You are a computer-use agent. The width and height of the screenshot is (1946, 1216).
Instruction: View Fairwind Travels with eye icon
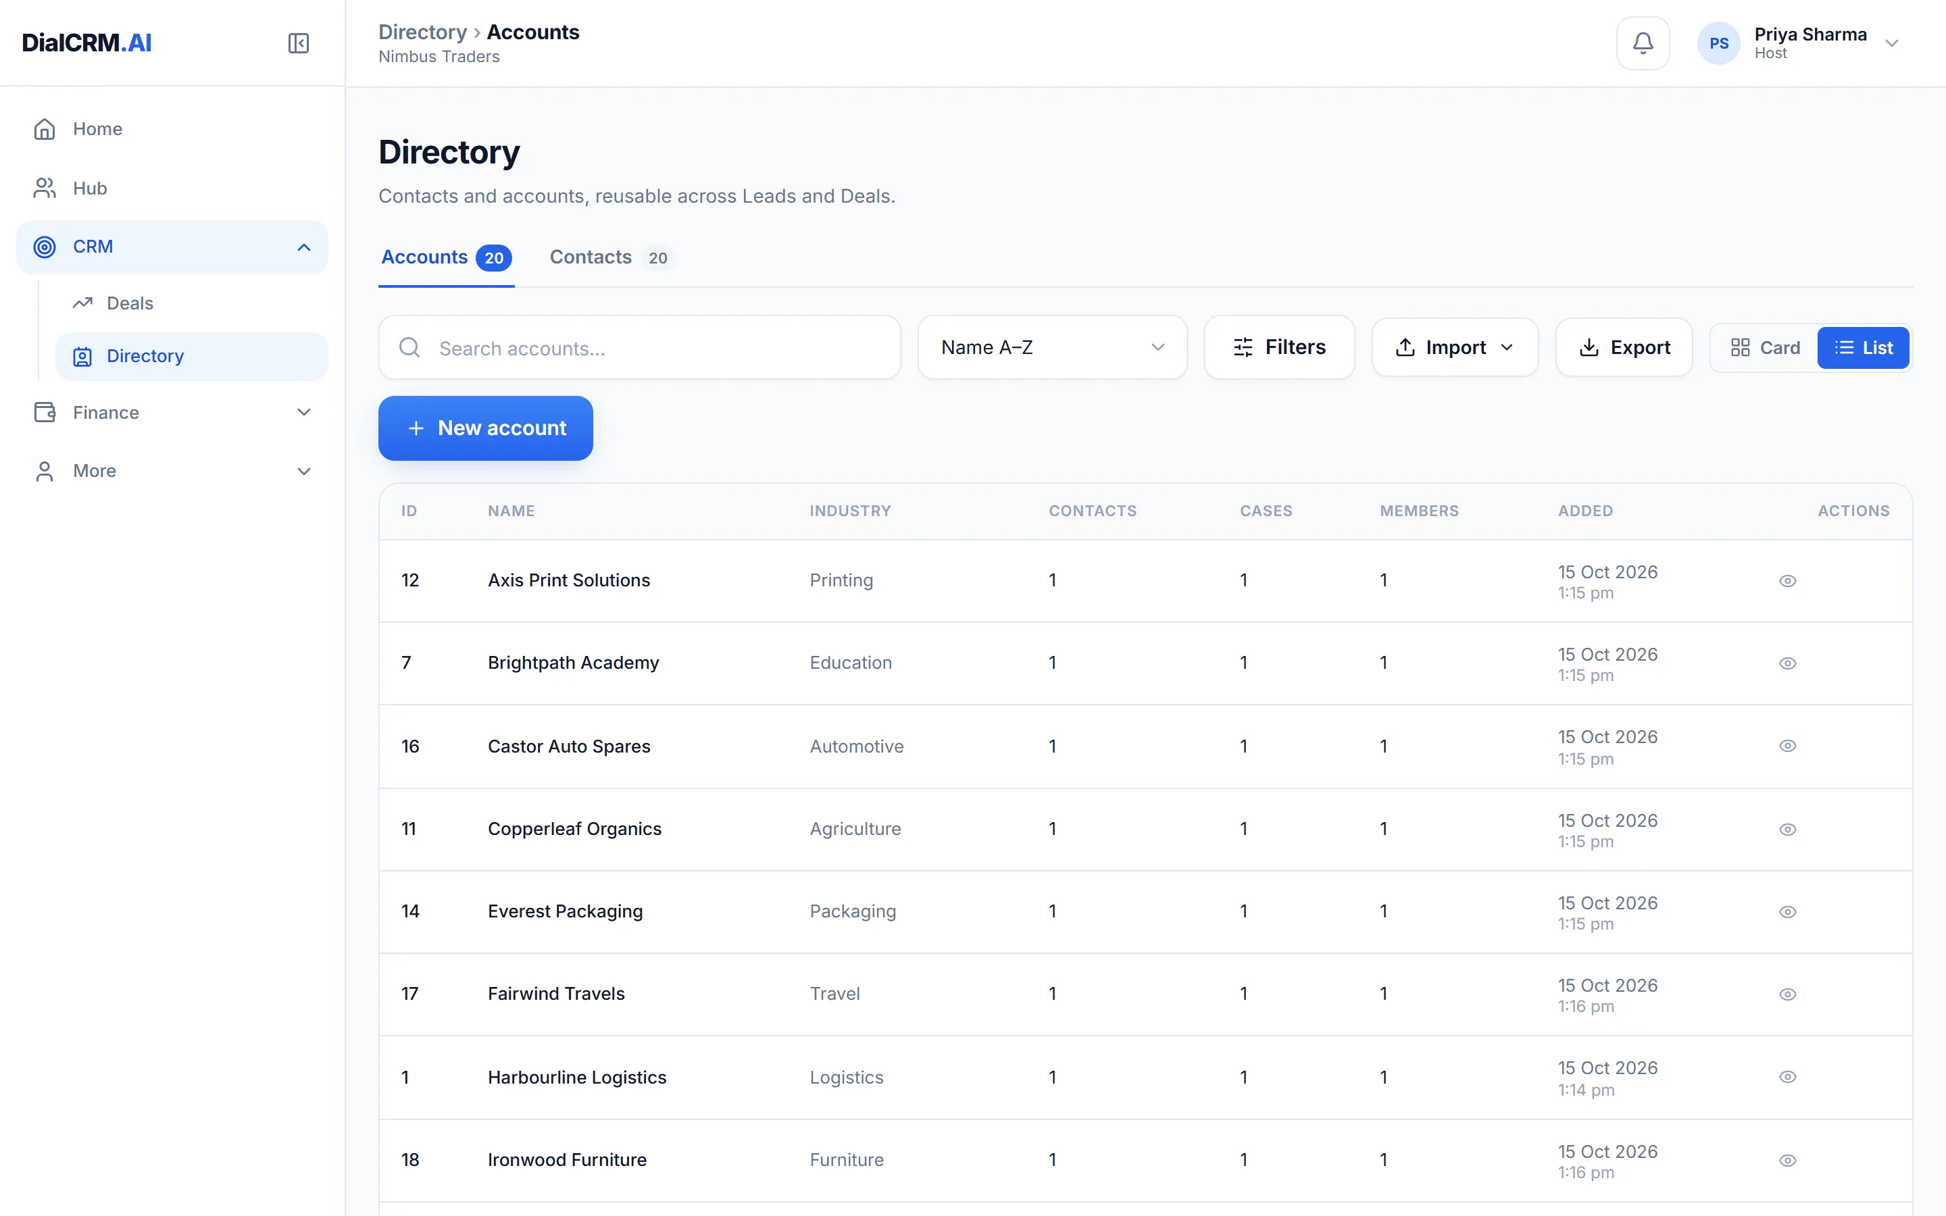coord(1787,994)
